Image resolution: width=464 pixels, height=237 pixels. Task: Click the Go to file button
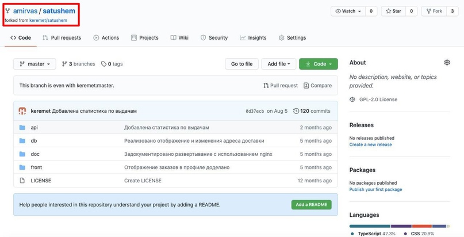[241, 64]
